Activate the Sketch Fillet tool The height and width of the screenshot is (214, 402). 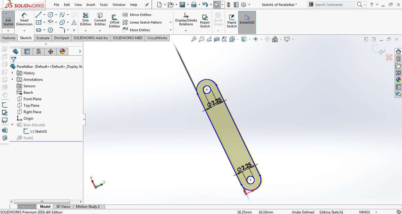(x=62, y=30)
